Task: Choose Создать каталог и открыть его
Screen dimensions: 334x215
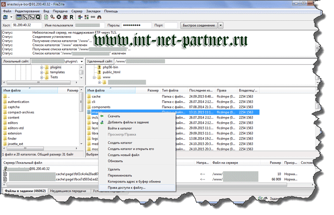Action: [x=137, y=149]
